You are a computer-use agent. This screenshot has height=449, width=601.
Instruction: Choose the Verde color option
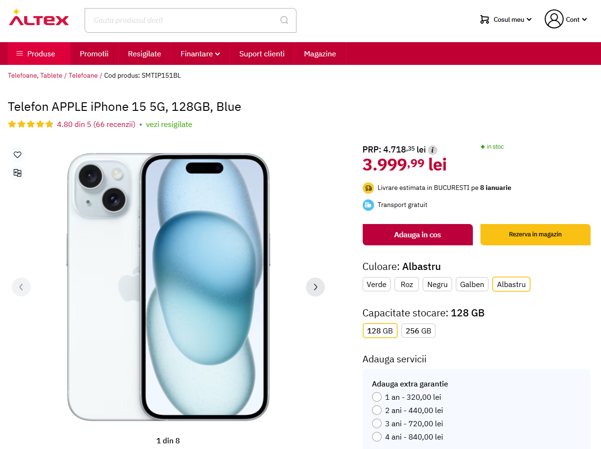pos(376,284)
